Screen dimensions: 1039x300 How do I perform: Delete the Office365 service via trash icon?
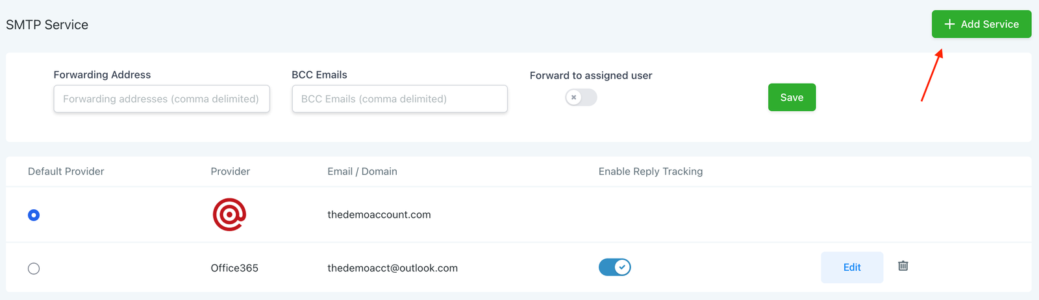coord(903,266)
